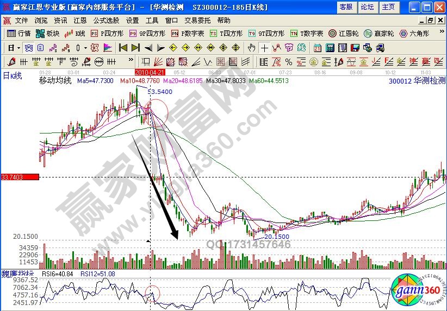
Task: Jump to first bar with skip-back icon
Action: pos(123,47)
